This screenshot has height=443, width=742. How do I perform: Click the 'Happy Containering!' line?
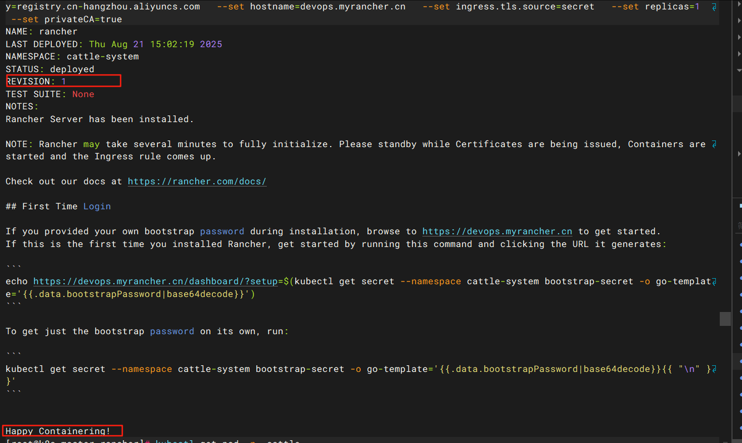58,431
